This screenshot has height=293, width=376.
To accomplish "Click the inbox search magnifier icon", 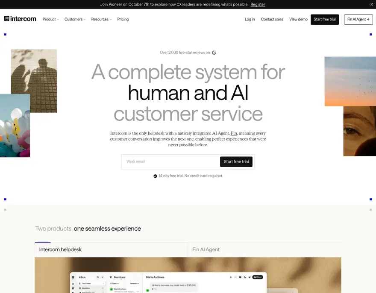I will 98,277.
